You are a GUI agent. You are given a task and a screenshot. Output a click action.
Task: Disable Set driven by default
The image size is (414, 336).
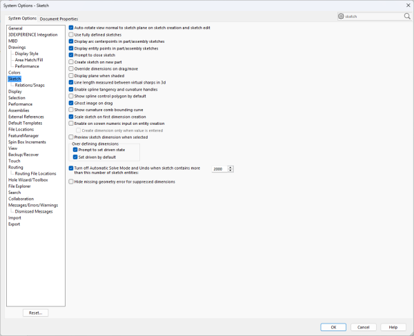coord(75,157)
